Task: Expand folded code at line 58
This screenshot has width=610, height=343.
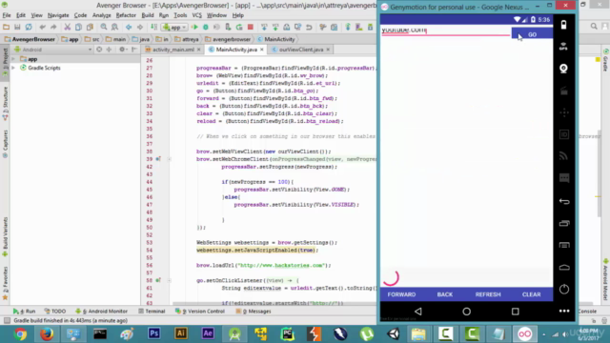Action: coord(170,280)
